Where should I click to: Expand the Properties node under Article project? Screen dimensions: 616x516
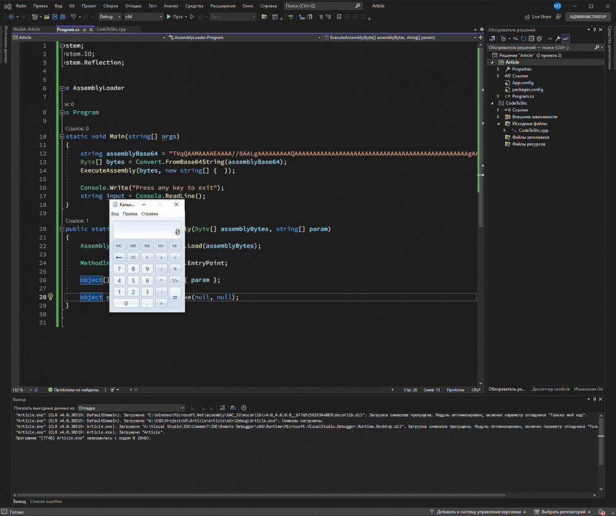498,69
